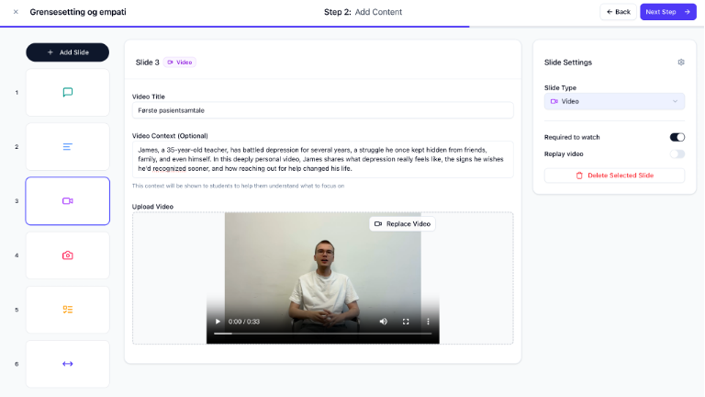Open the Slide Type dropdown
This screenshot has height=397, width=705.
[x=614, y=101]
